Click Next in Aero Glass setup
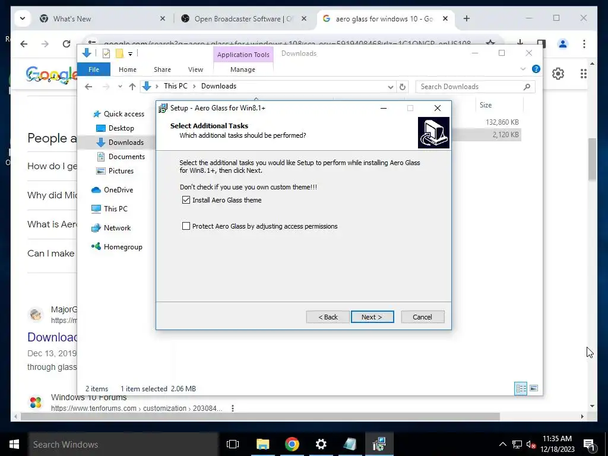 click(372, 317)
